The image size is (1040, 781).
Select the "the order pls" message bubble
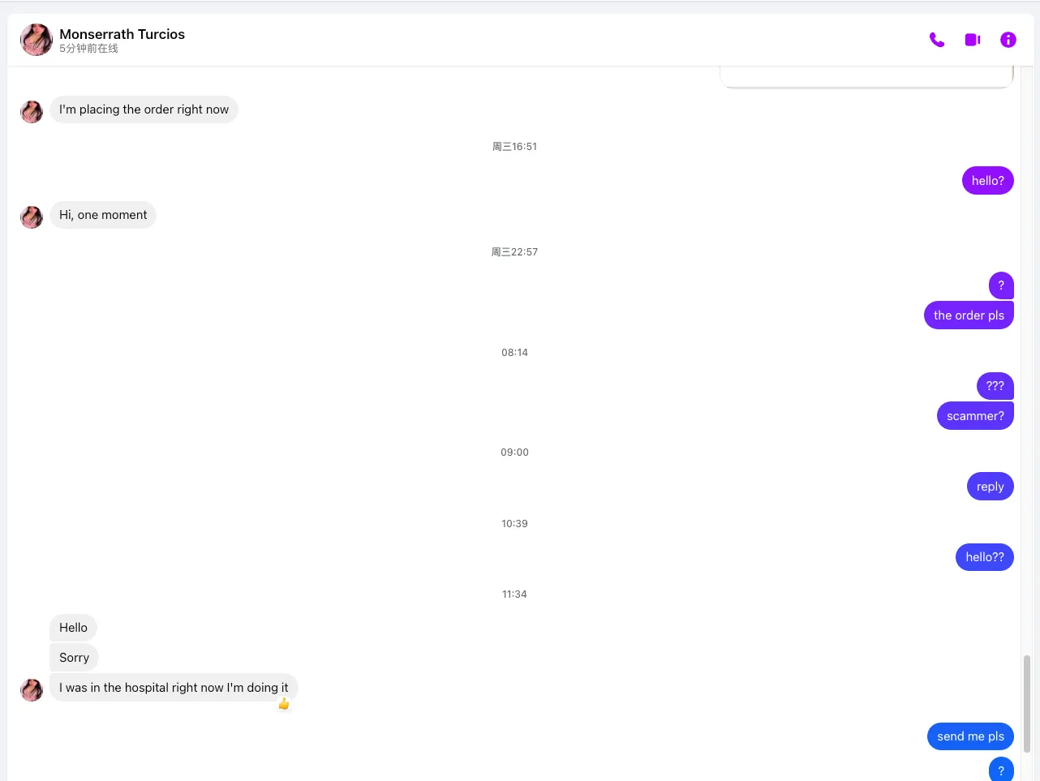[x=969, y=315]
